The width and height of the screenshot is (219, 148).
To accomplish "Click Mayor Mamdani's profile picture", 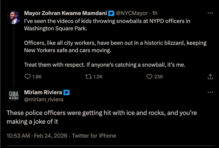I will pos(13,17).
